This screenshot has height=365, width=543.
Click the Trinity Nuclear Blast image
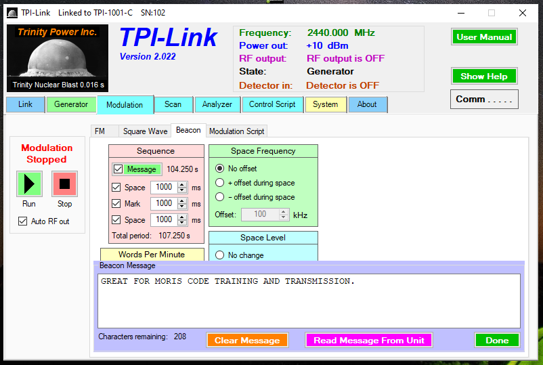58,58
